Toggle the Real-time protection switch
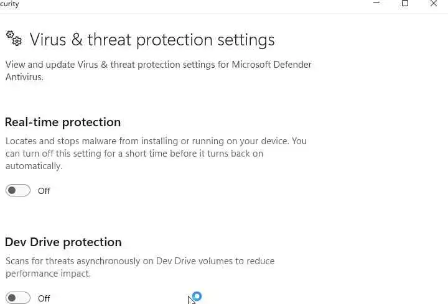The image size is (448, 304). (18, 191)
